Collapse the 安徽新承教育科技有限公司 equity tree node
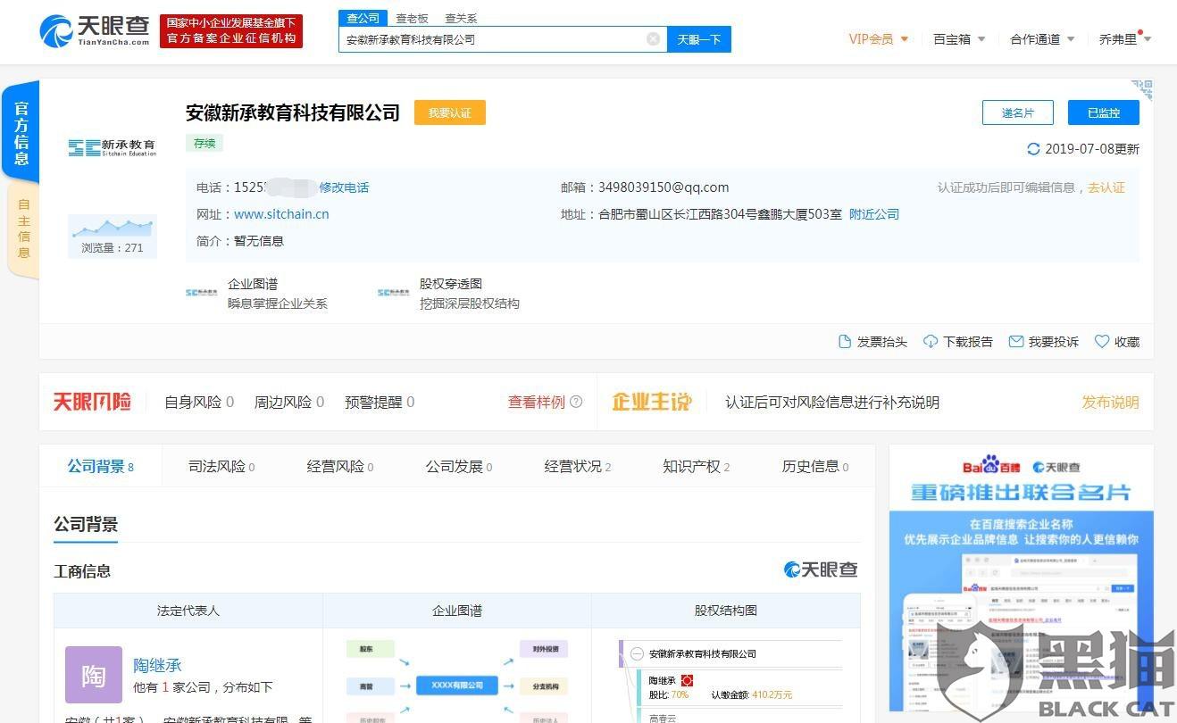 point(637,653)
